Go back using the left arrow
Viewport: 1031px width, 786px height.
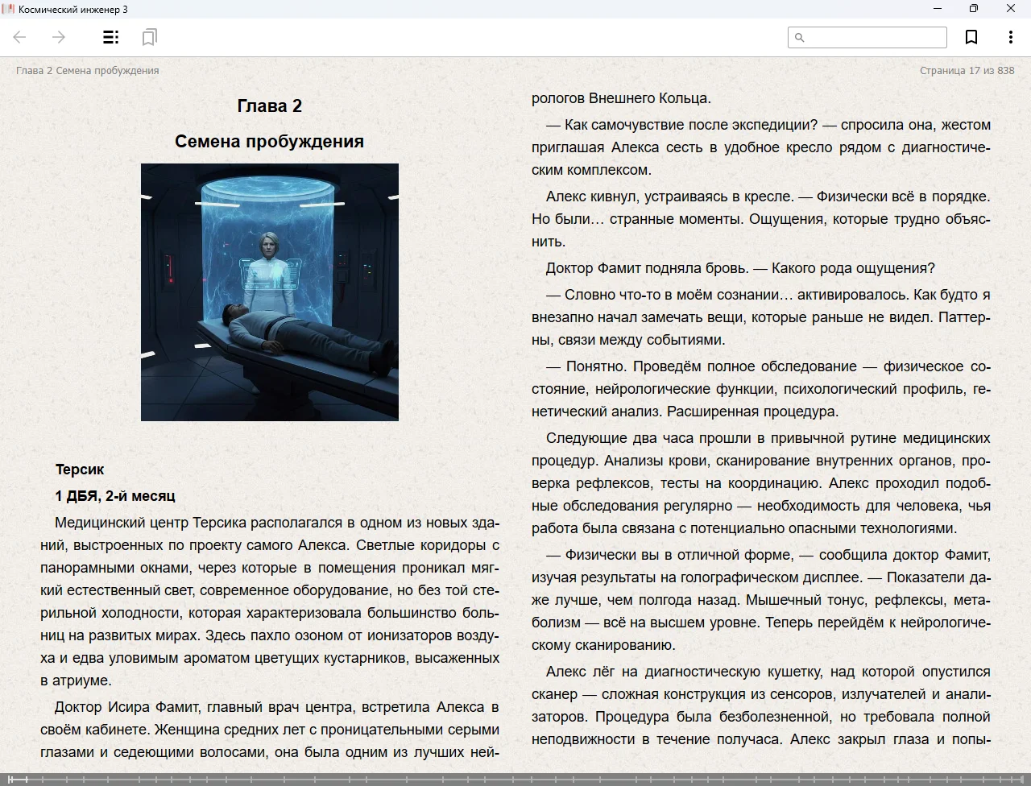(x=20, y=37)
